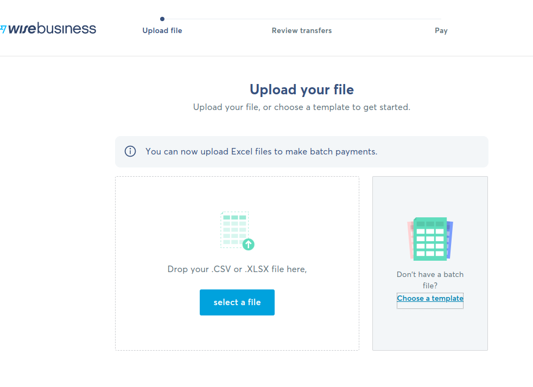This screenshot has height=387, width=533.
Task: Click the info icon in the Excel notice
Action: (x=130, y=151)
